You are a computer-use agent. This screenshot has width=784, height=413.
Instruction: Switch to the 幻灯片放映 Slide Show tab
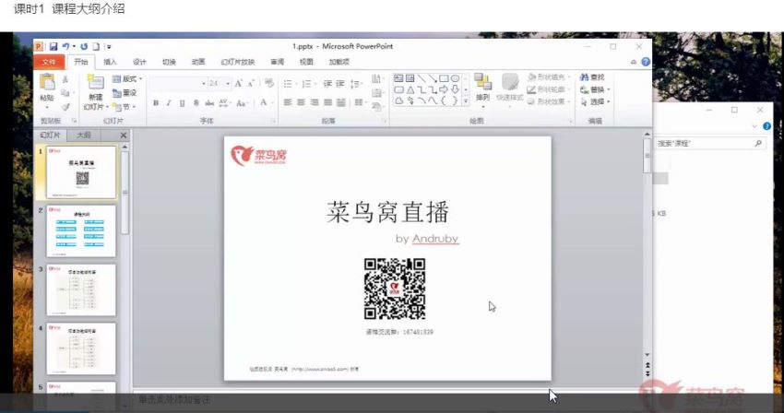point(238,62)
